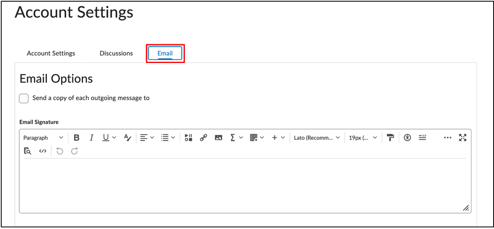
Task: Click the undo arrow icon
Action: tap(60, 151)
